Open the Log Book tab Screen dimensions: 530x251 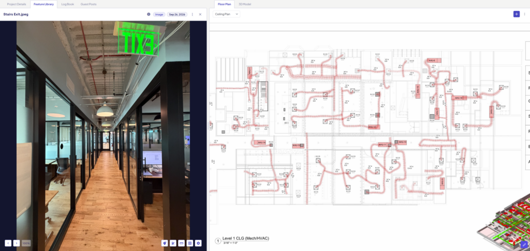pyautogui.click(x=68, y=4)
